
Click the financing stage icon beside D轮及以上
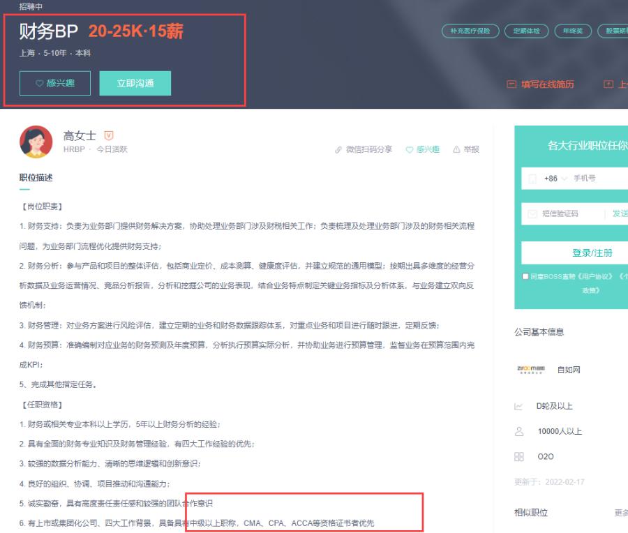(x=520, y=405)
